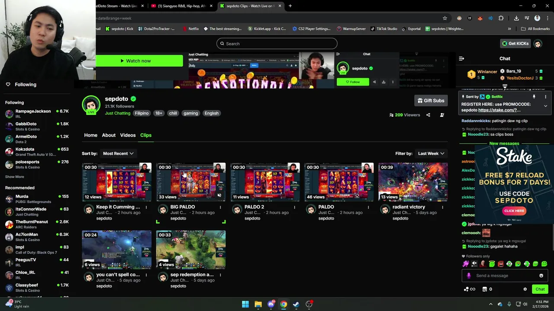
Task: Click the Stake CLICK HERE banner button
Action: tap(514, 211)
